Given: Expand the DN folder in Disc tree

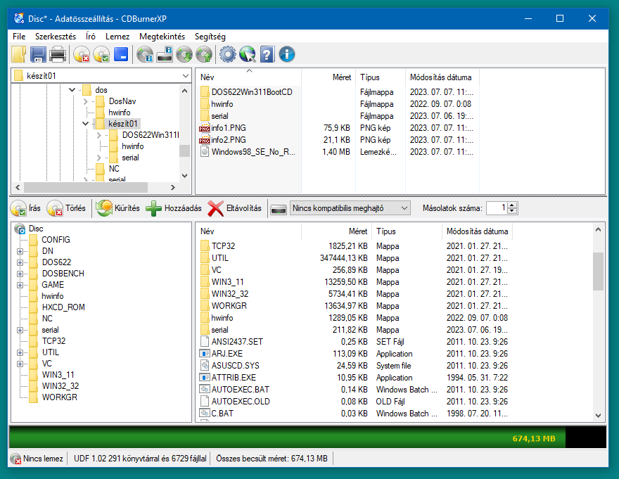Looking at the screenshot, I should pyautogui.click(x=20, y=251).
